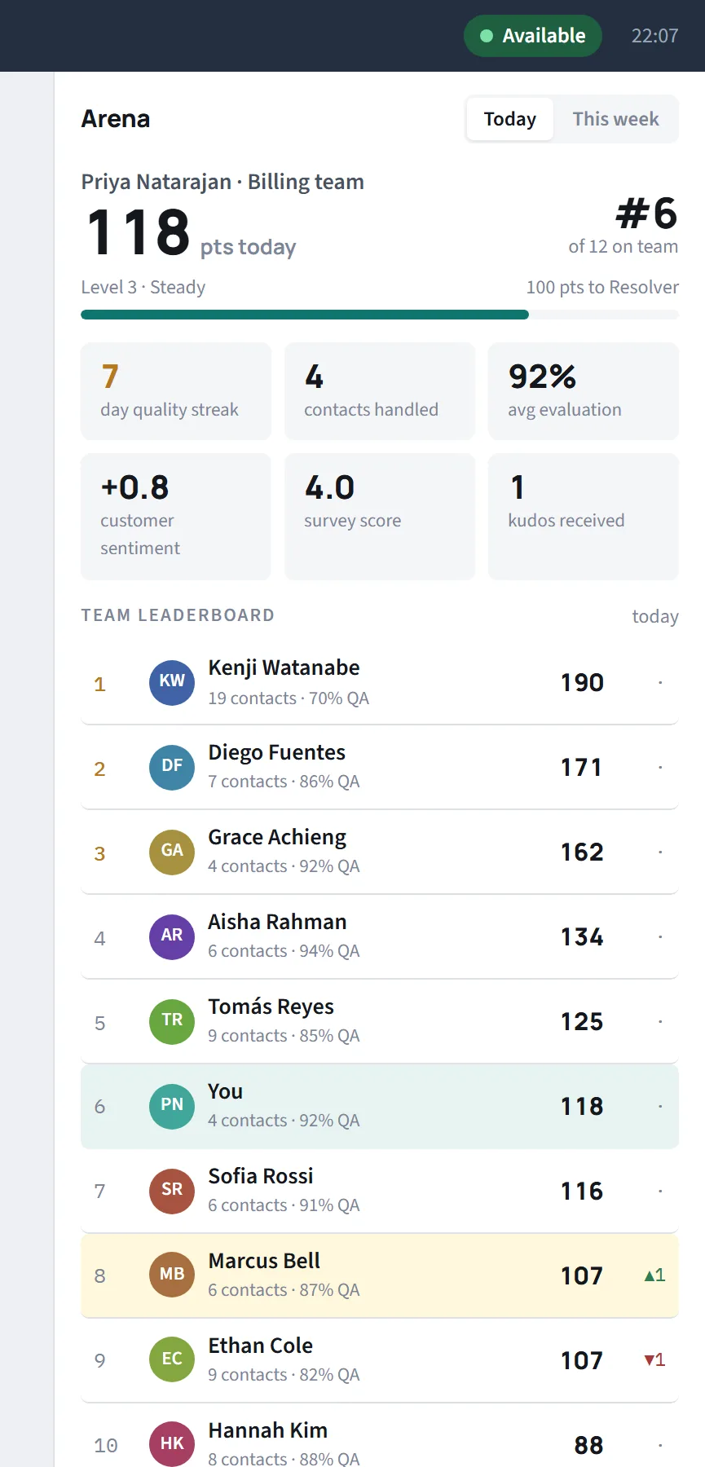
Task: Select Kenji Watanabe's name in the leaderboard
Action: [x=284, y=667]
